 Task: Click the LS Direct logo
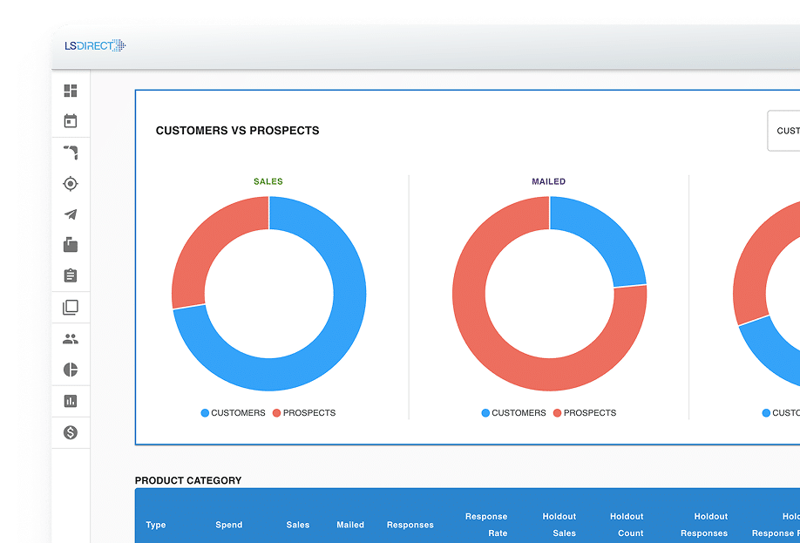pos(95,45)
